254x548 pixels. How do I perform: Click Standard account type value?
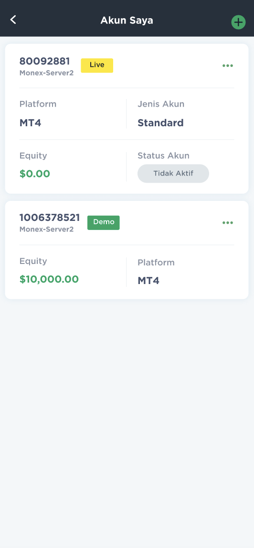pos(160,123)
